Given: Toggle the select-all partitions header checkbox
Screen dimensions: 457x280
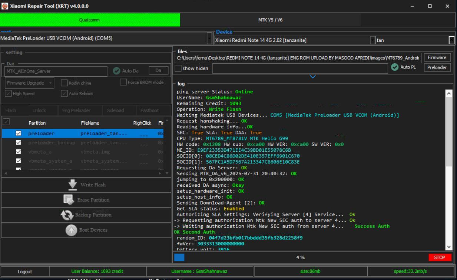Looking at the screenshot, I should (x=6, y=122).
